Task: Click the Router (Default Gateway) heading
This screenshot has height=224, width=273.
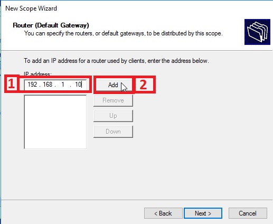Action: pos(51,25)
